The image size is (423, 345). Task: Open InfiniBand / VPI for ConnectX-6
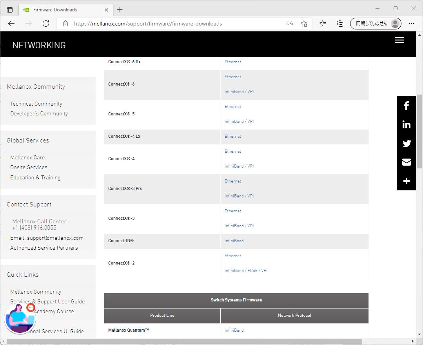coord(239,91)
